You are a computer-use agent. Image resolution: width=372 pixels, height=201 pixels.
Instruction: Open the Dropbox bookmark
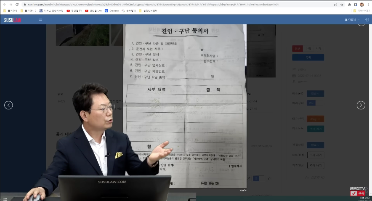(x=112, y=11)
